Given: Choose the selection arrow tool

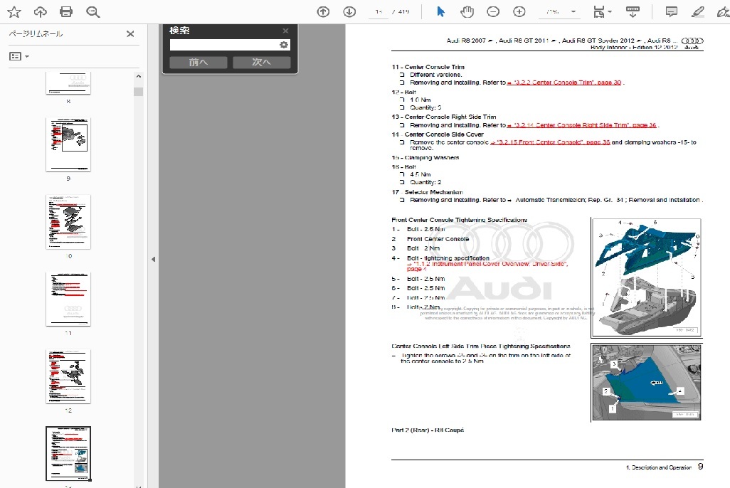Looking at the screenshot, I should click(x=440, y=11).
